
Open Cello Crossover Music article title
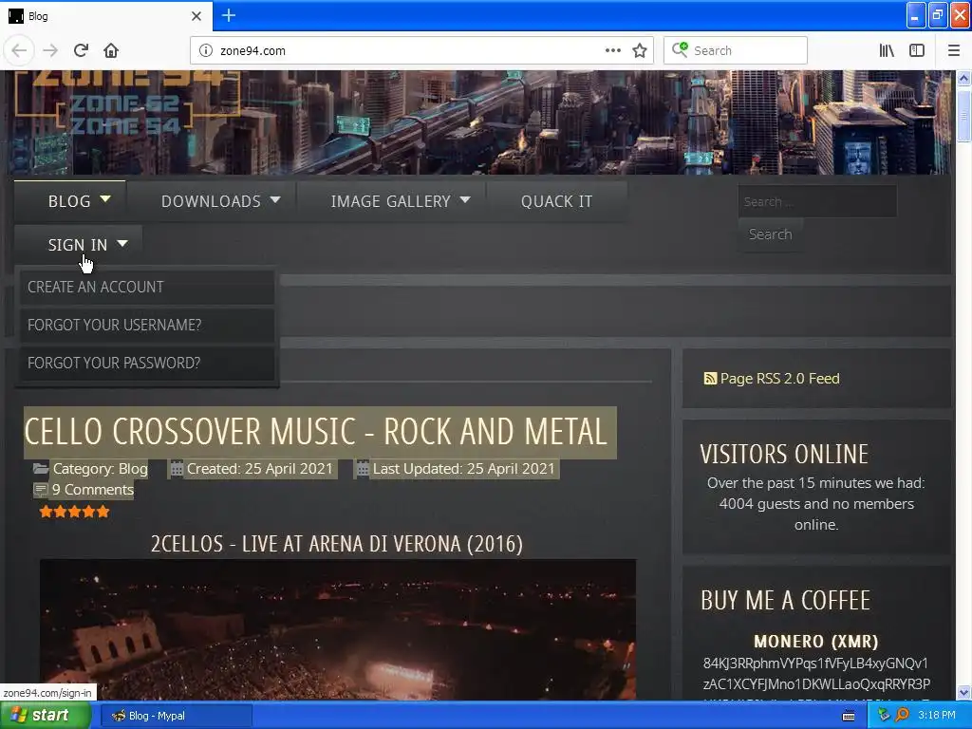[x=315, y=432]
